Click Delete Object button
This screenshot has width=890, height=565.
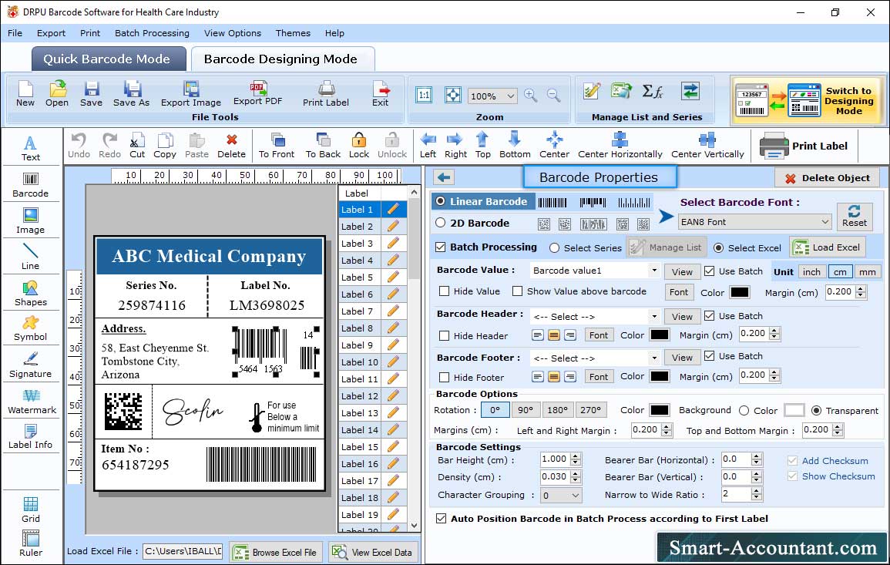[827, 178]
